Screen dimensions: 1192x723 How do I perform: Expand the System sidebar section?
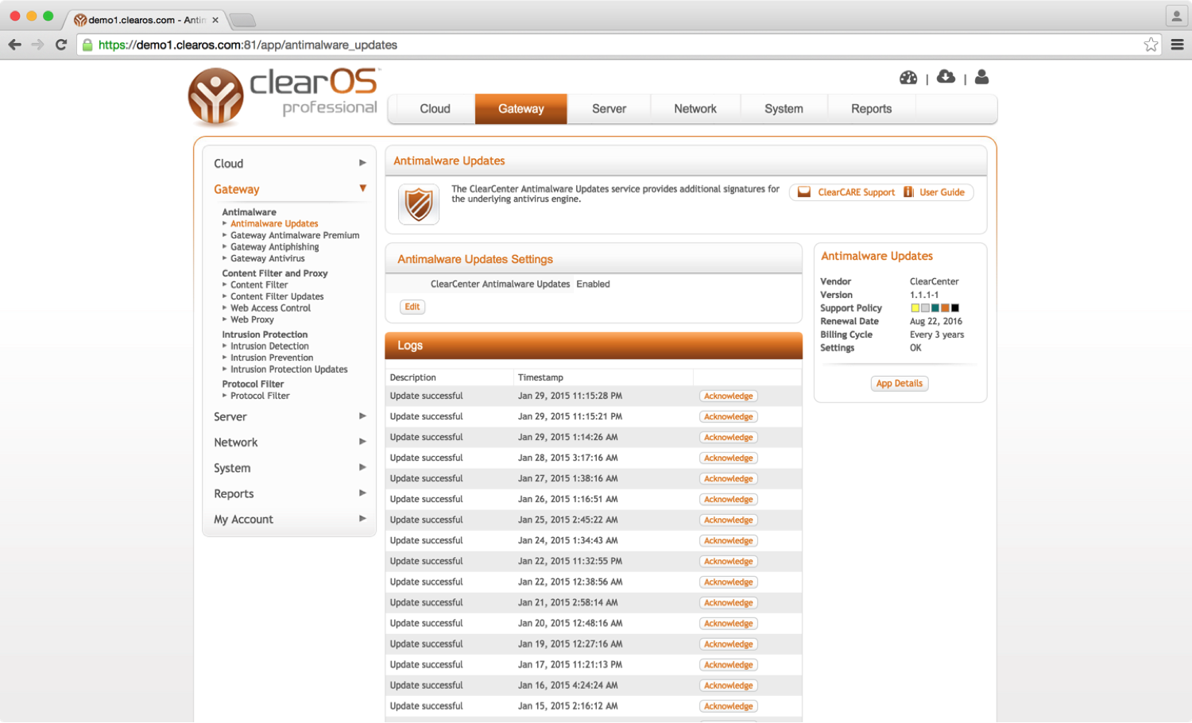click(x=290, y=468)
